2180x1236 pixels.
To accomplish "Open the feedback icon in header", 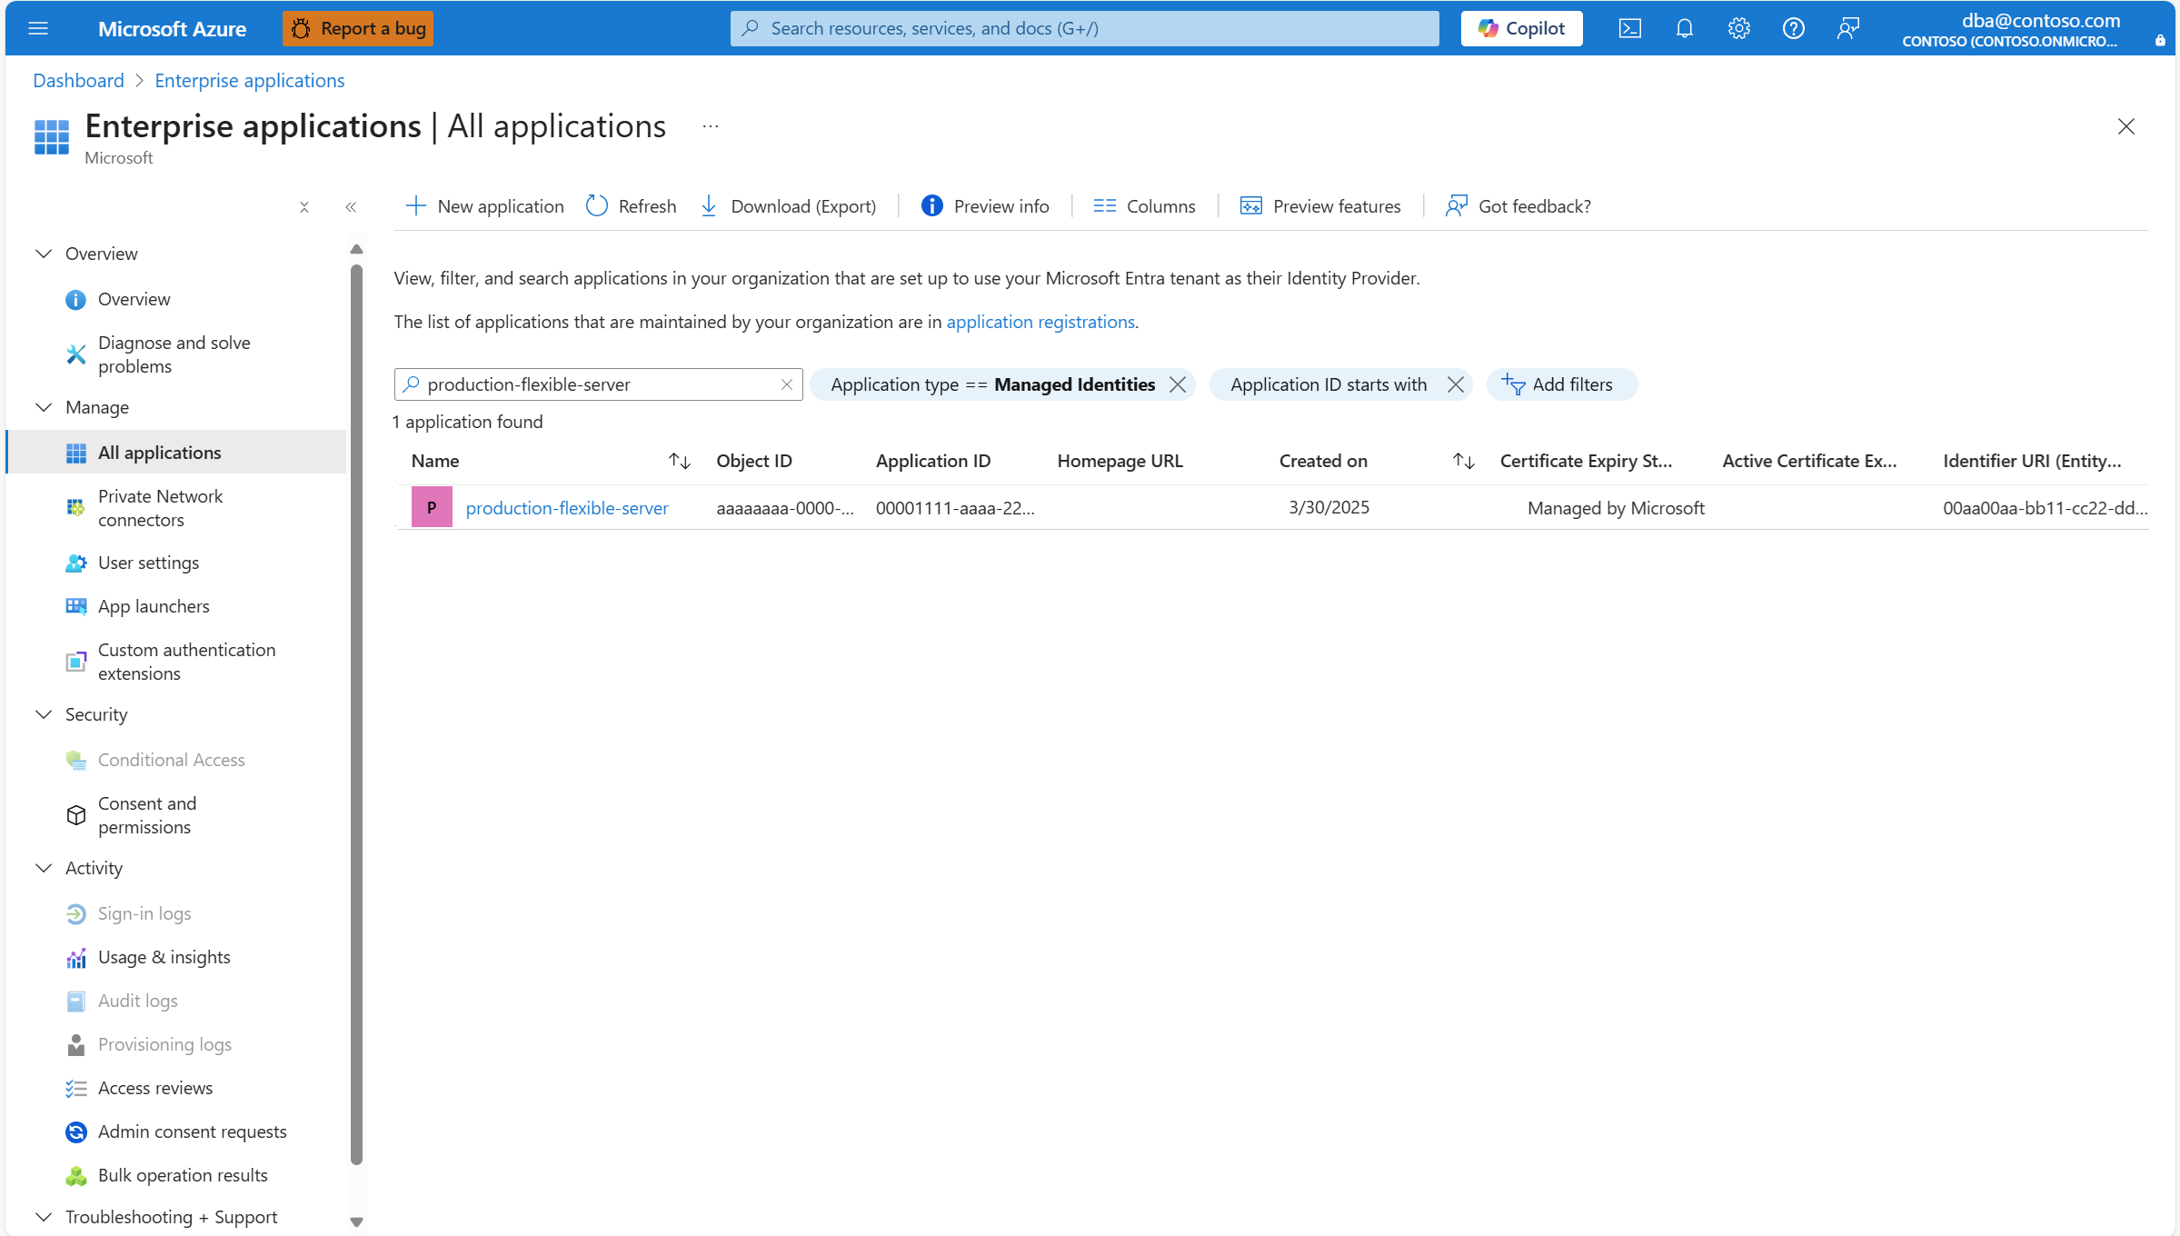I will 1847,28.
